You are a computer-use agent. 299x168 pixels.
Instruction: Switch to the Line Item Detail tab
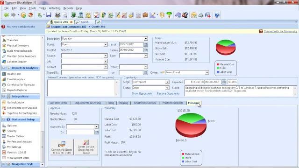58,103
